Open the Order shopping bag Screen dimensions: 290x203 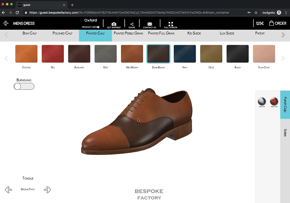coord(278,23)
